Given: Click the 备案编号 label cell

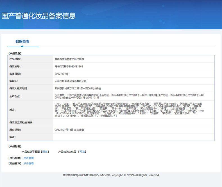Looking at the screenshot, I should click(30, 66).
